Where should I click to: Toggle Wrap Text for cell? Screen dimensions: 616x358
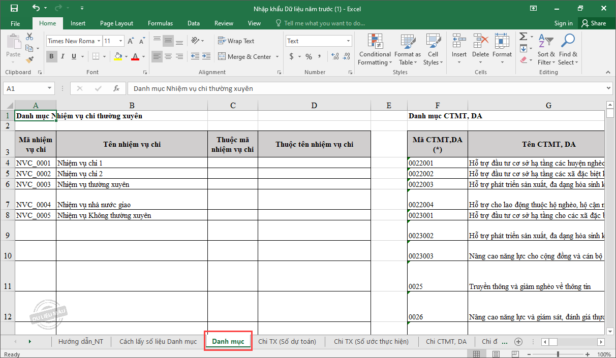(x=236, y=41)
